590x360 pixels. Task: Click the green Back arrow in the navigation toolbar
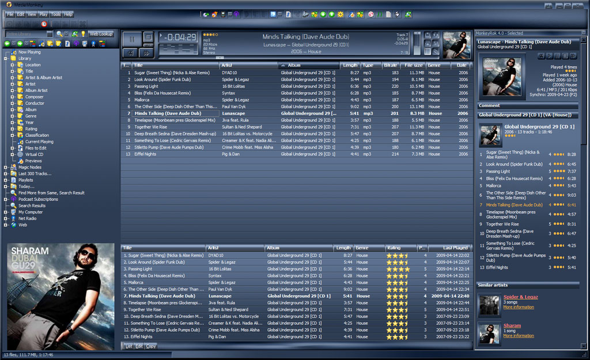pyautogui.click(x=7, y=44)
